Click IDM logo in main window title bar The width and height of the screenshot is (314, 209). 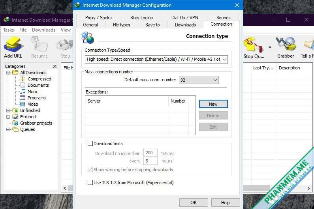coord(7,20)
